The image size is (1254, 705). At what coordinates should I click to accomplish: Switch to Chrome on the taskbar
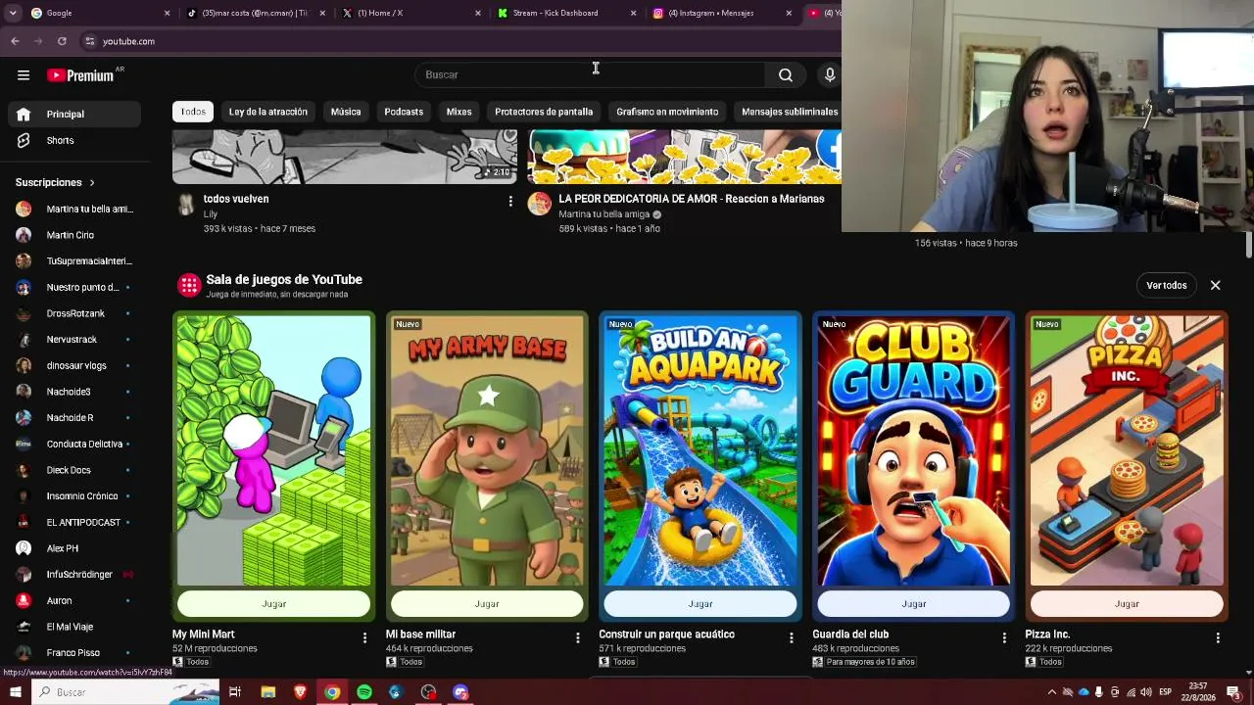click(332, 692)
